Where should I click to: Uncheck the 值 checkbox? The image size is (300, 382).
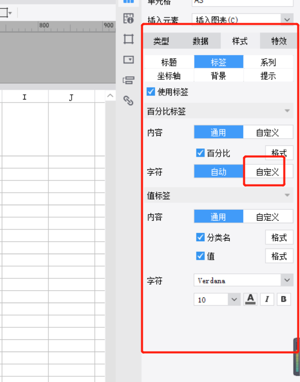pos(201,256)
